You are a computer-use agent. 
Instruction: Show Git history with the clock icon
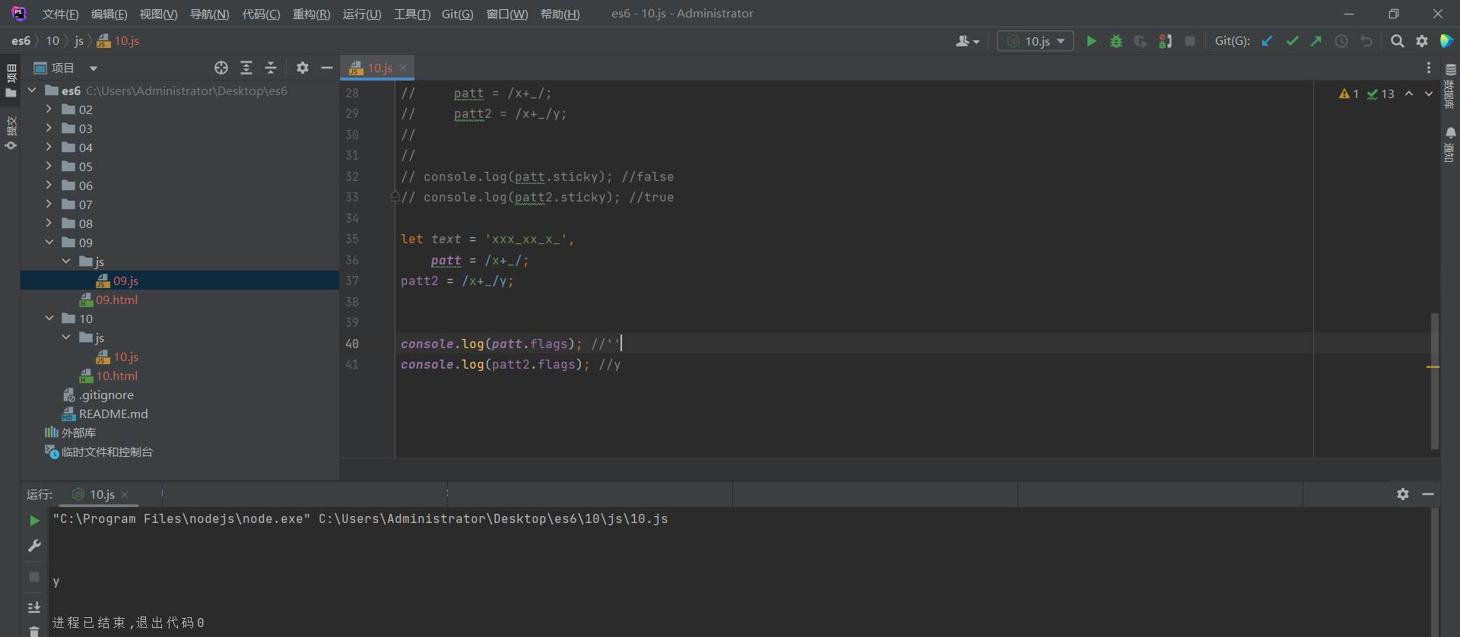[1341, 41]
